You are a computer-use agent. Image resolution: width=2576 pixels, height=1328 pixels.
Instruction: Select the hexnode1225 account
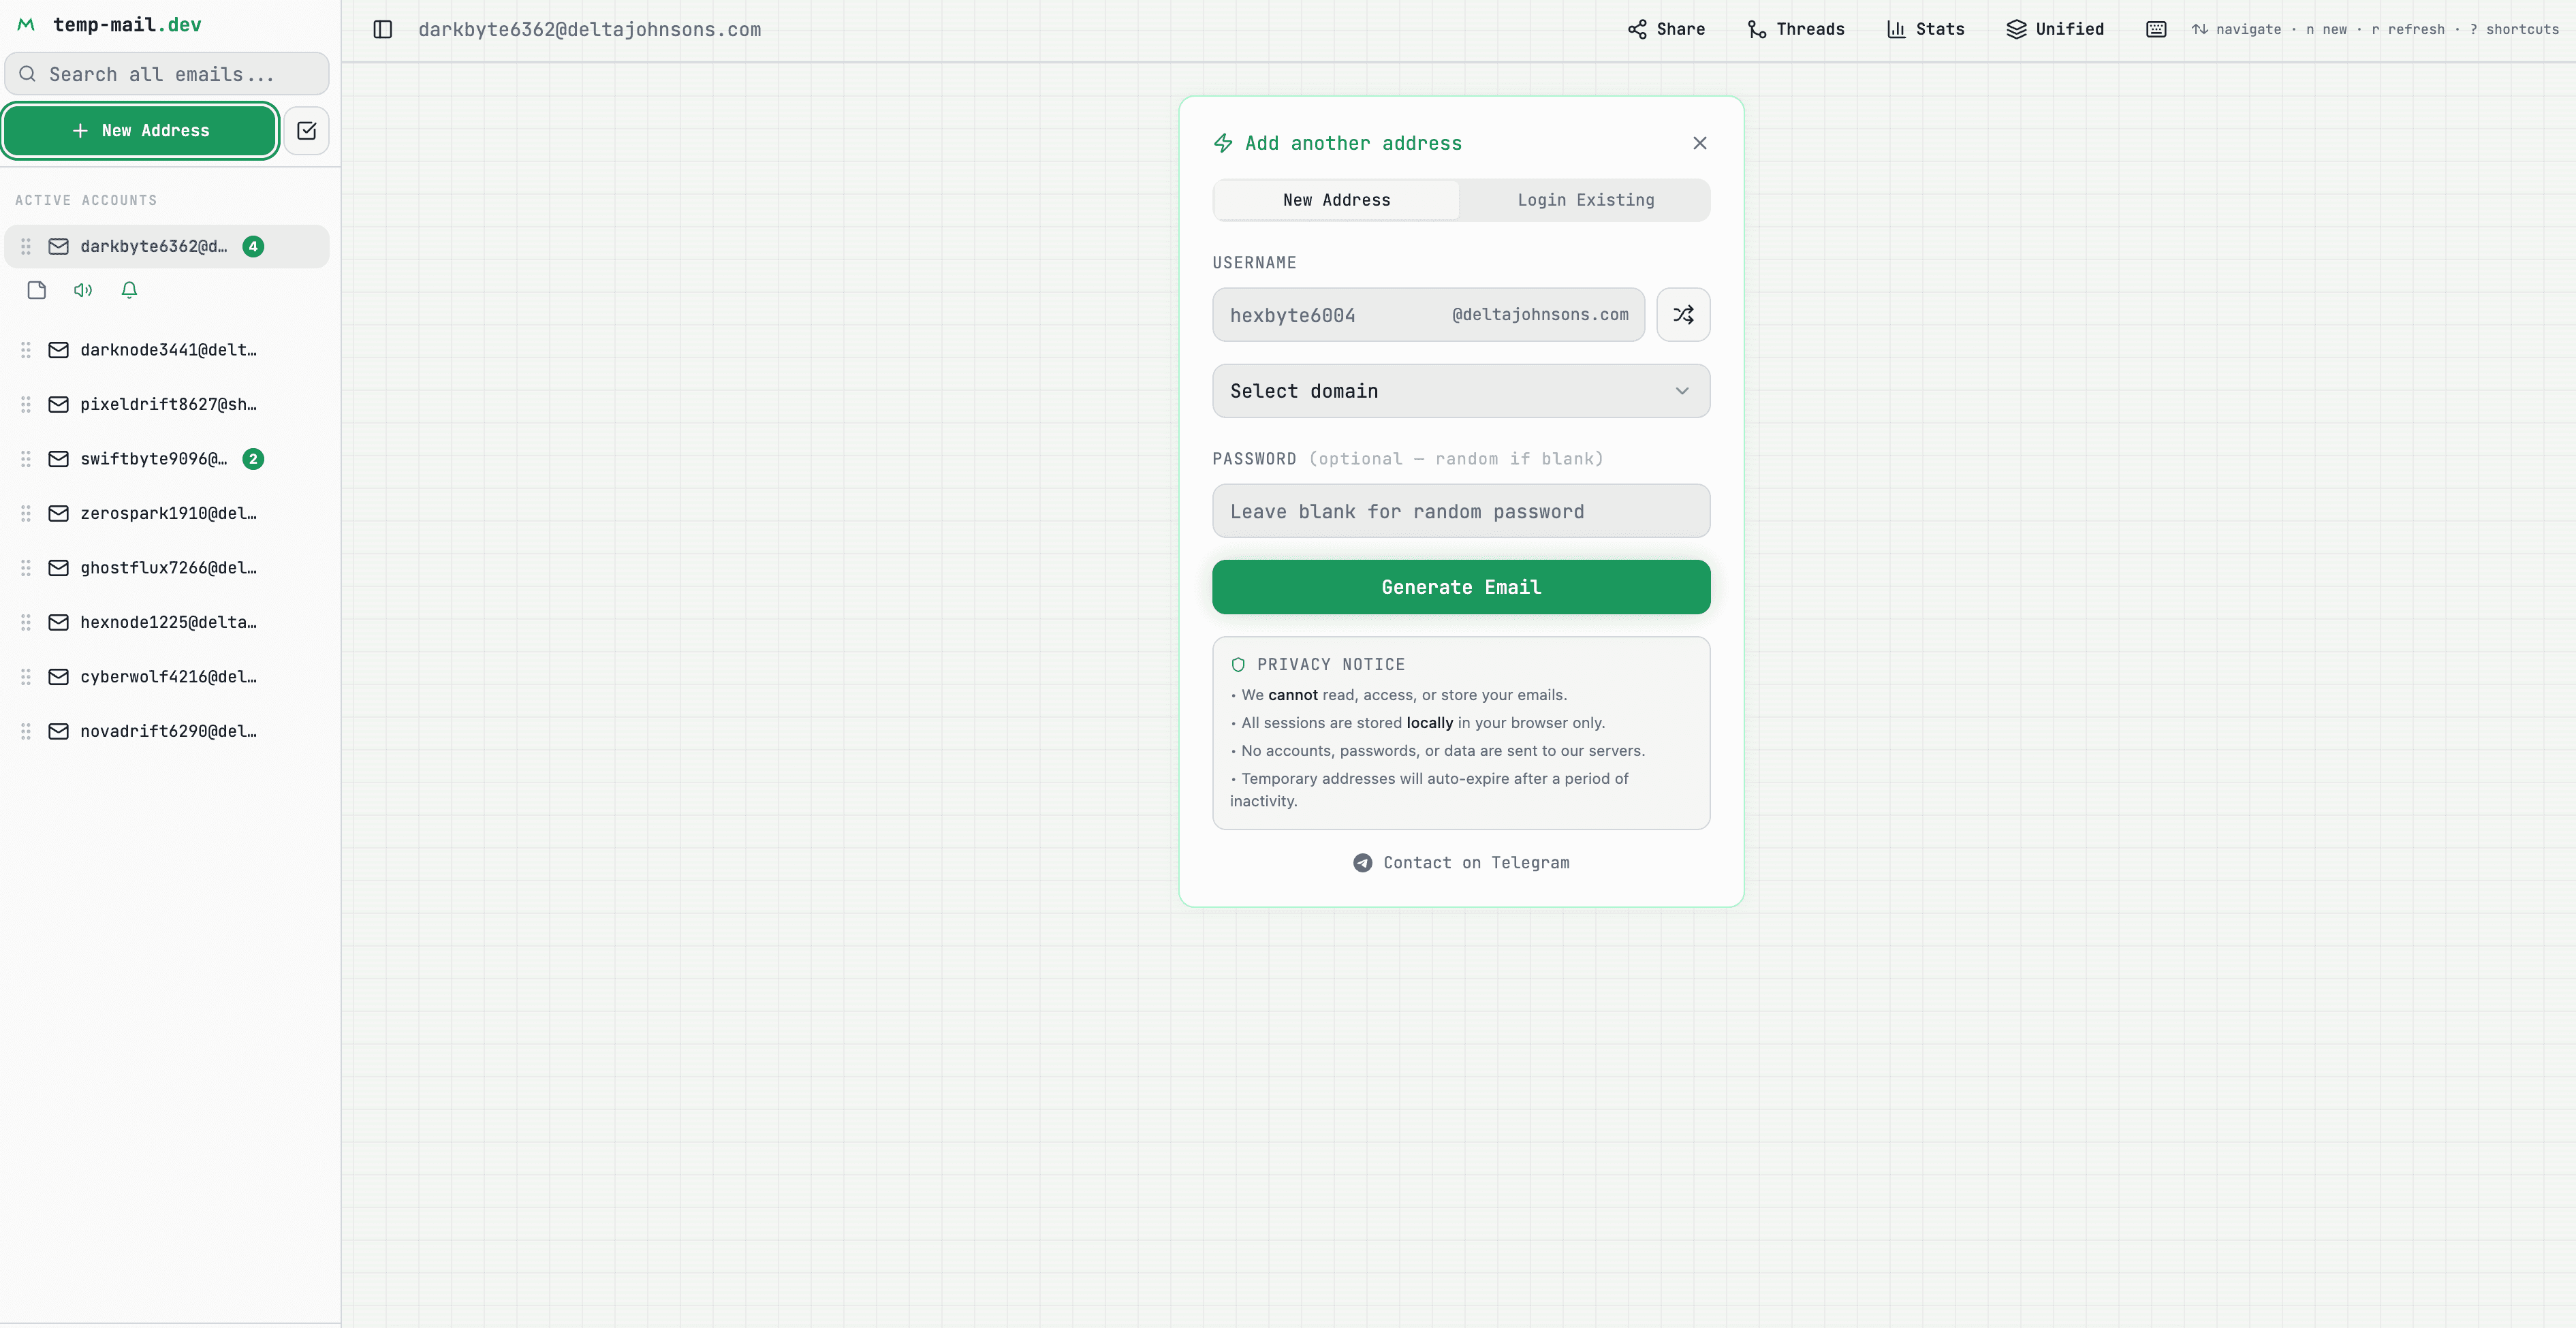167,622
